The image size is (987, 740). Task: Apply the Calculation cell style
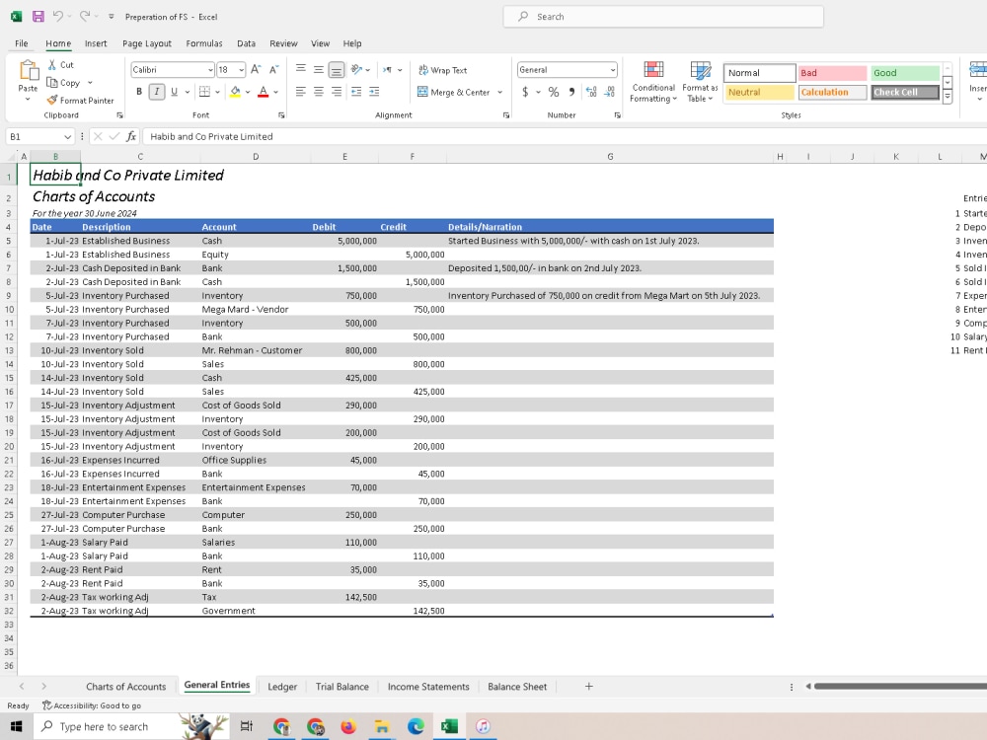[832, 92]
